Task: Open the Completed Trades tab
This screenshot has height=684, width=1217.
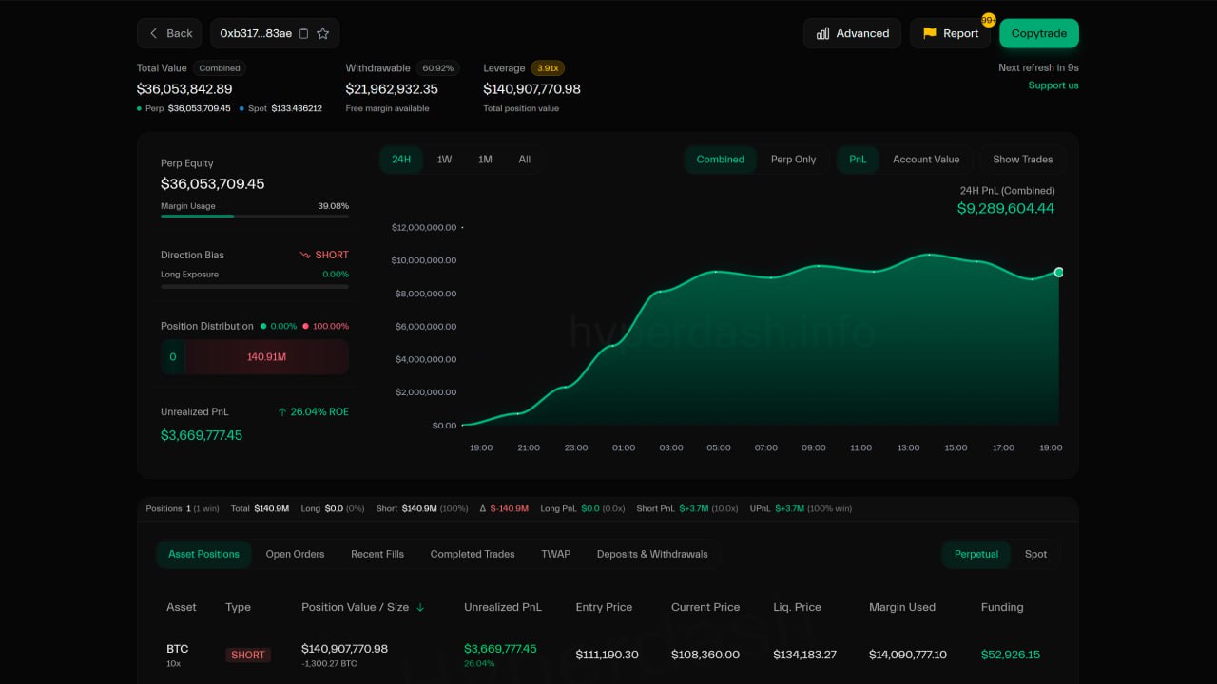Action: pos(472,554)
